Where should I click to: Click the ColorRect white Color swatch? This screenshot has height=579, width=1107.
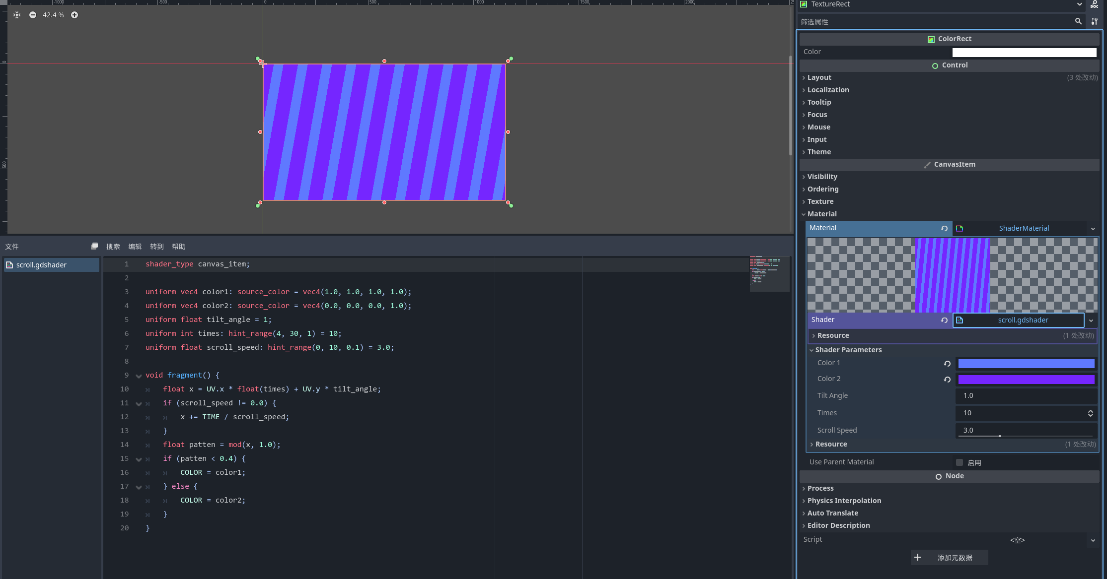pyautogui.click(x=1024, y=52)
